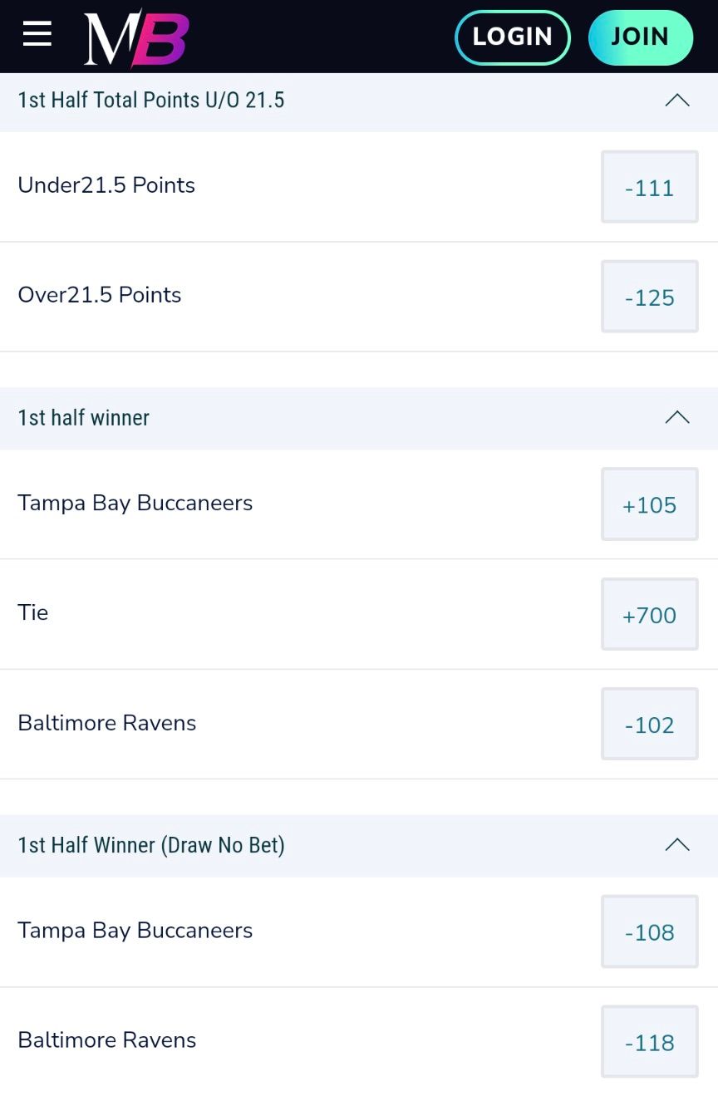Select Buccaneers -108 in Draw No Bet market
The height and width of the screenshot is (1096, 718).
[650, 931]
